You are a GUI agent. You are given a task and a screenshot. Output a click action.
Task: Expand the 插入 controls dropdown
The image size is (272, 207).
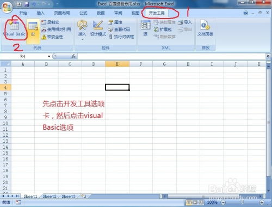click(x=82, y=39)
